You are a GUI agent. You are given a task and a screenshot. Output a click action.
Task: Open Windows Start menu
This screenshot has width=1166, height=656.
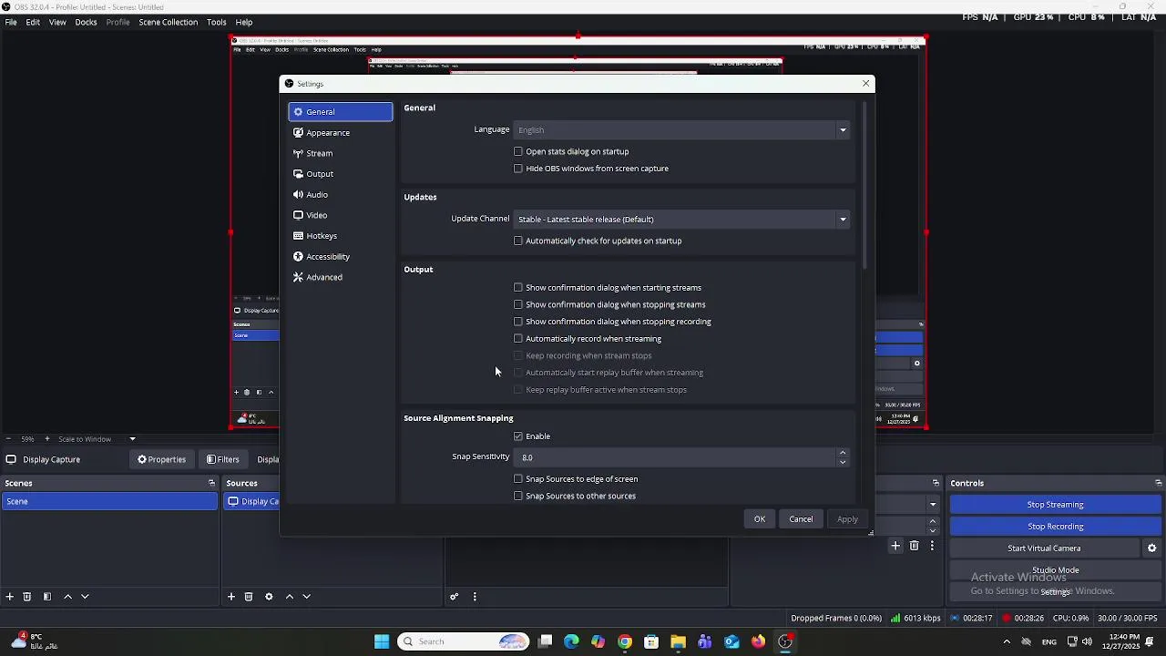[x=382, y=641]
